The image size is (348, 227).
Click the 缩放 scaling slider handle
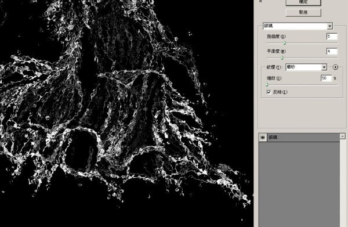tap(267, 85)
